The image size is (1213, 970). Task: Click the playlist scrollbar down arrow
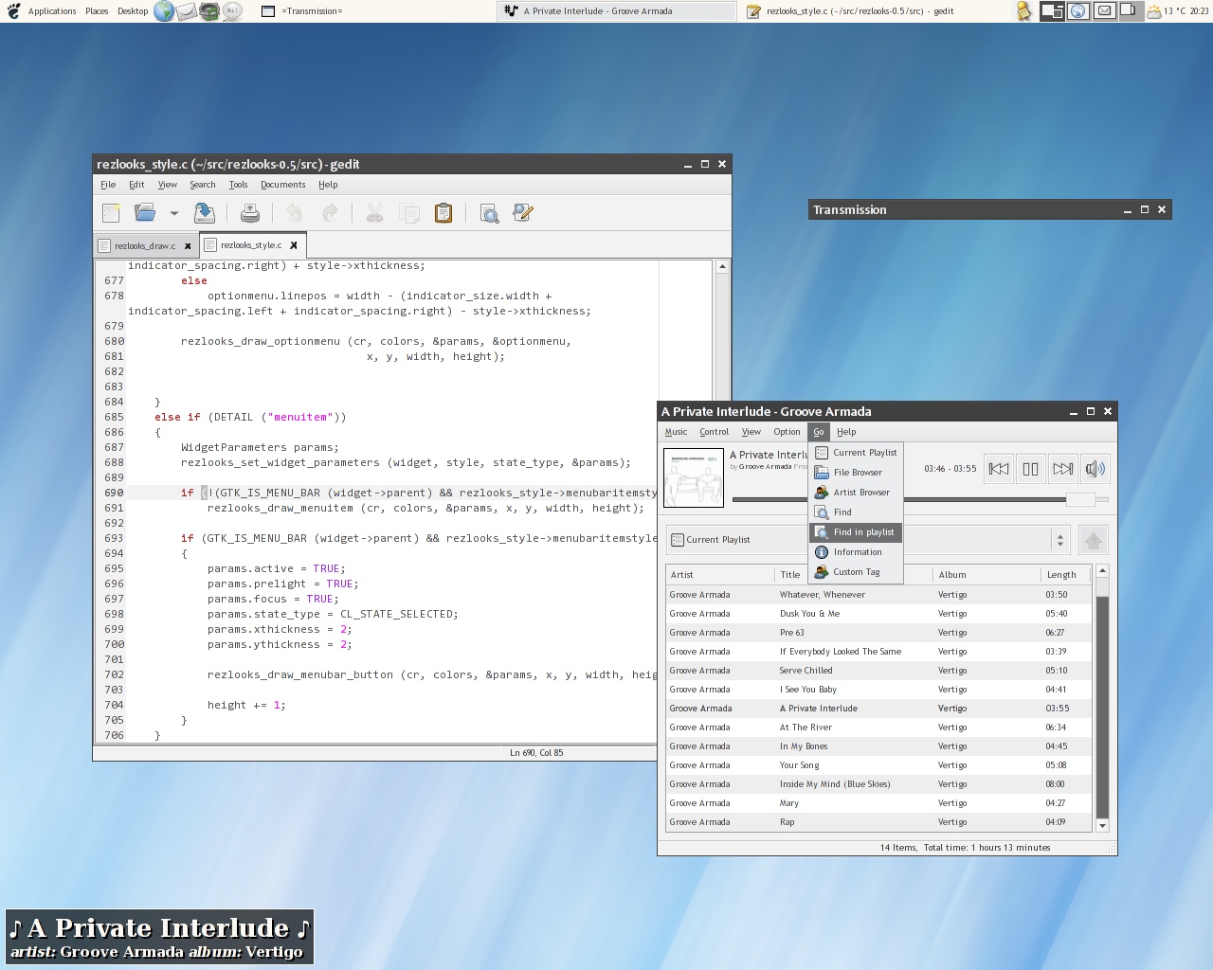tap(1102, 826)
